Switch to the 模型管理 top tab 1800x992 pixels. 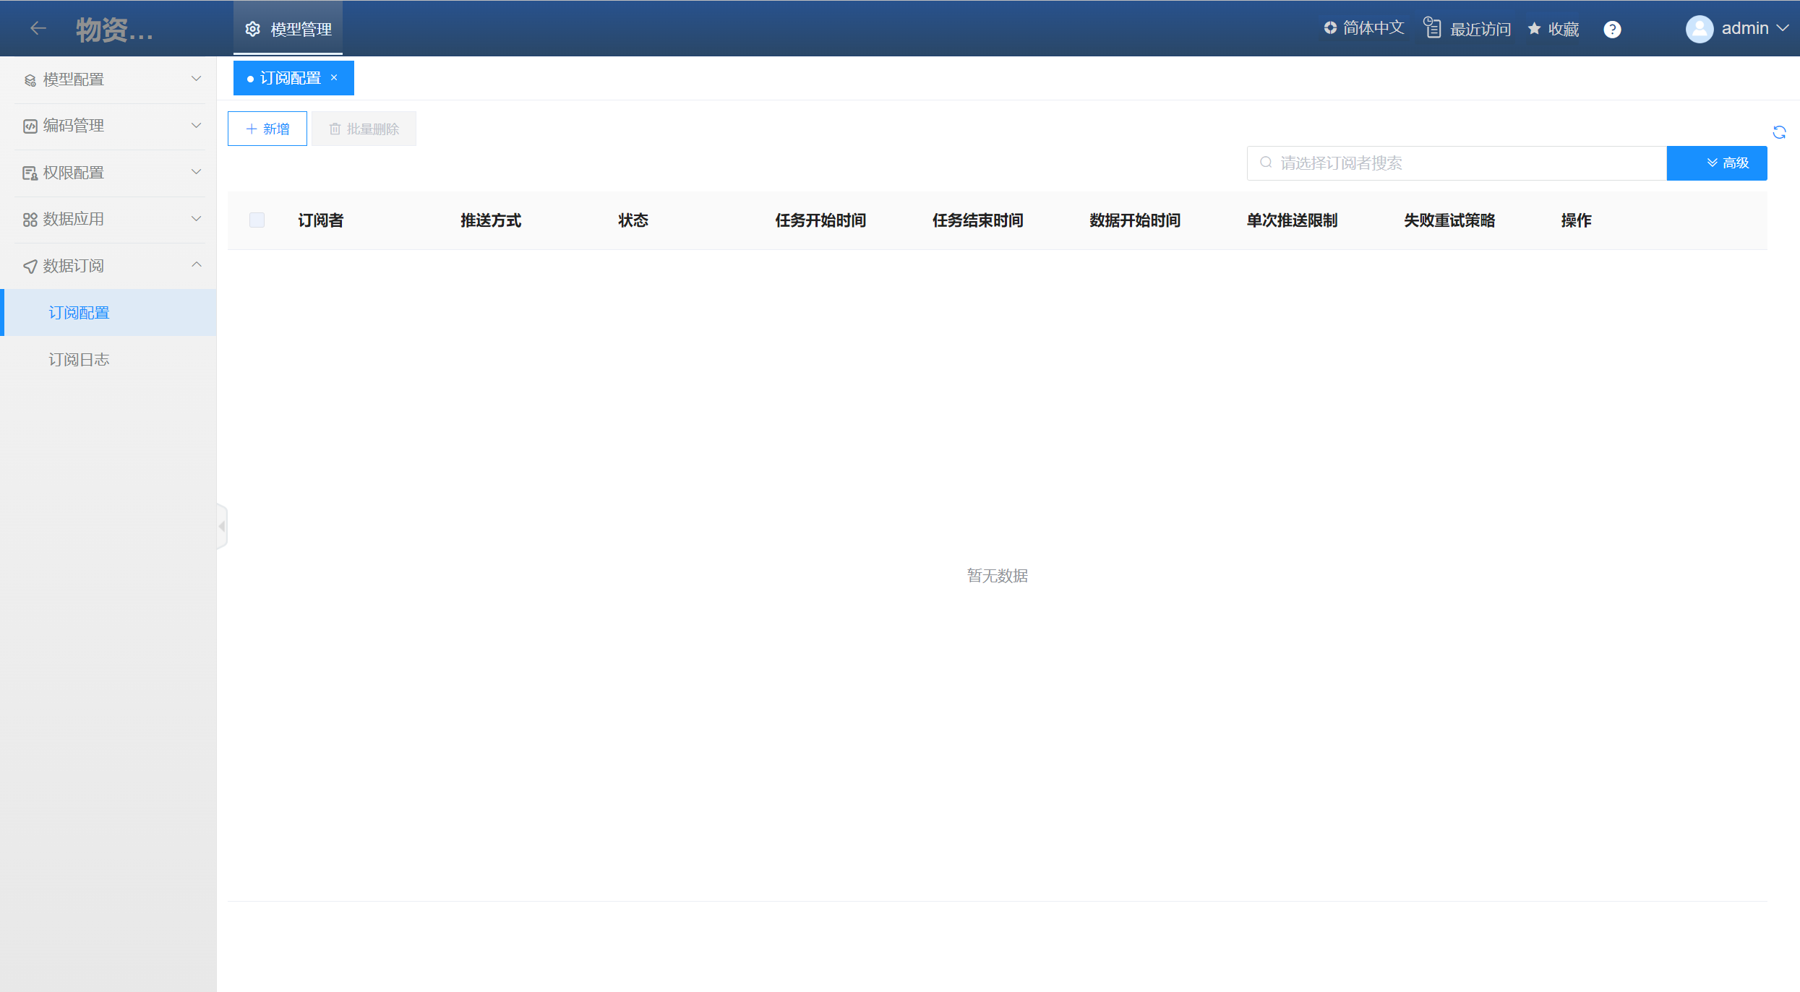[x=288, y=30]
